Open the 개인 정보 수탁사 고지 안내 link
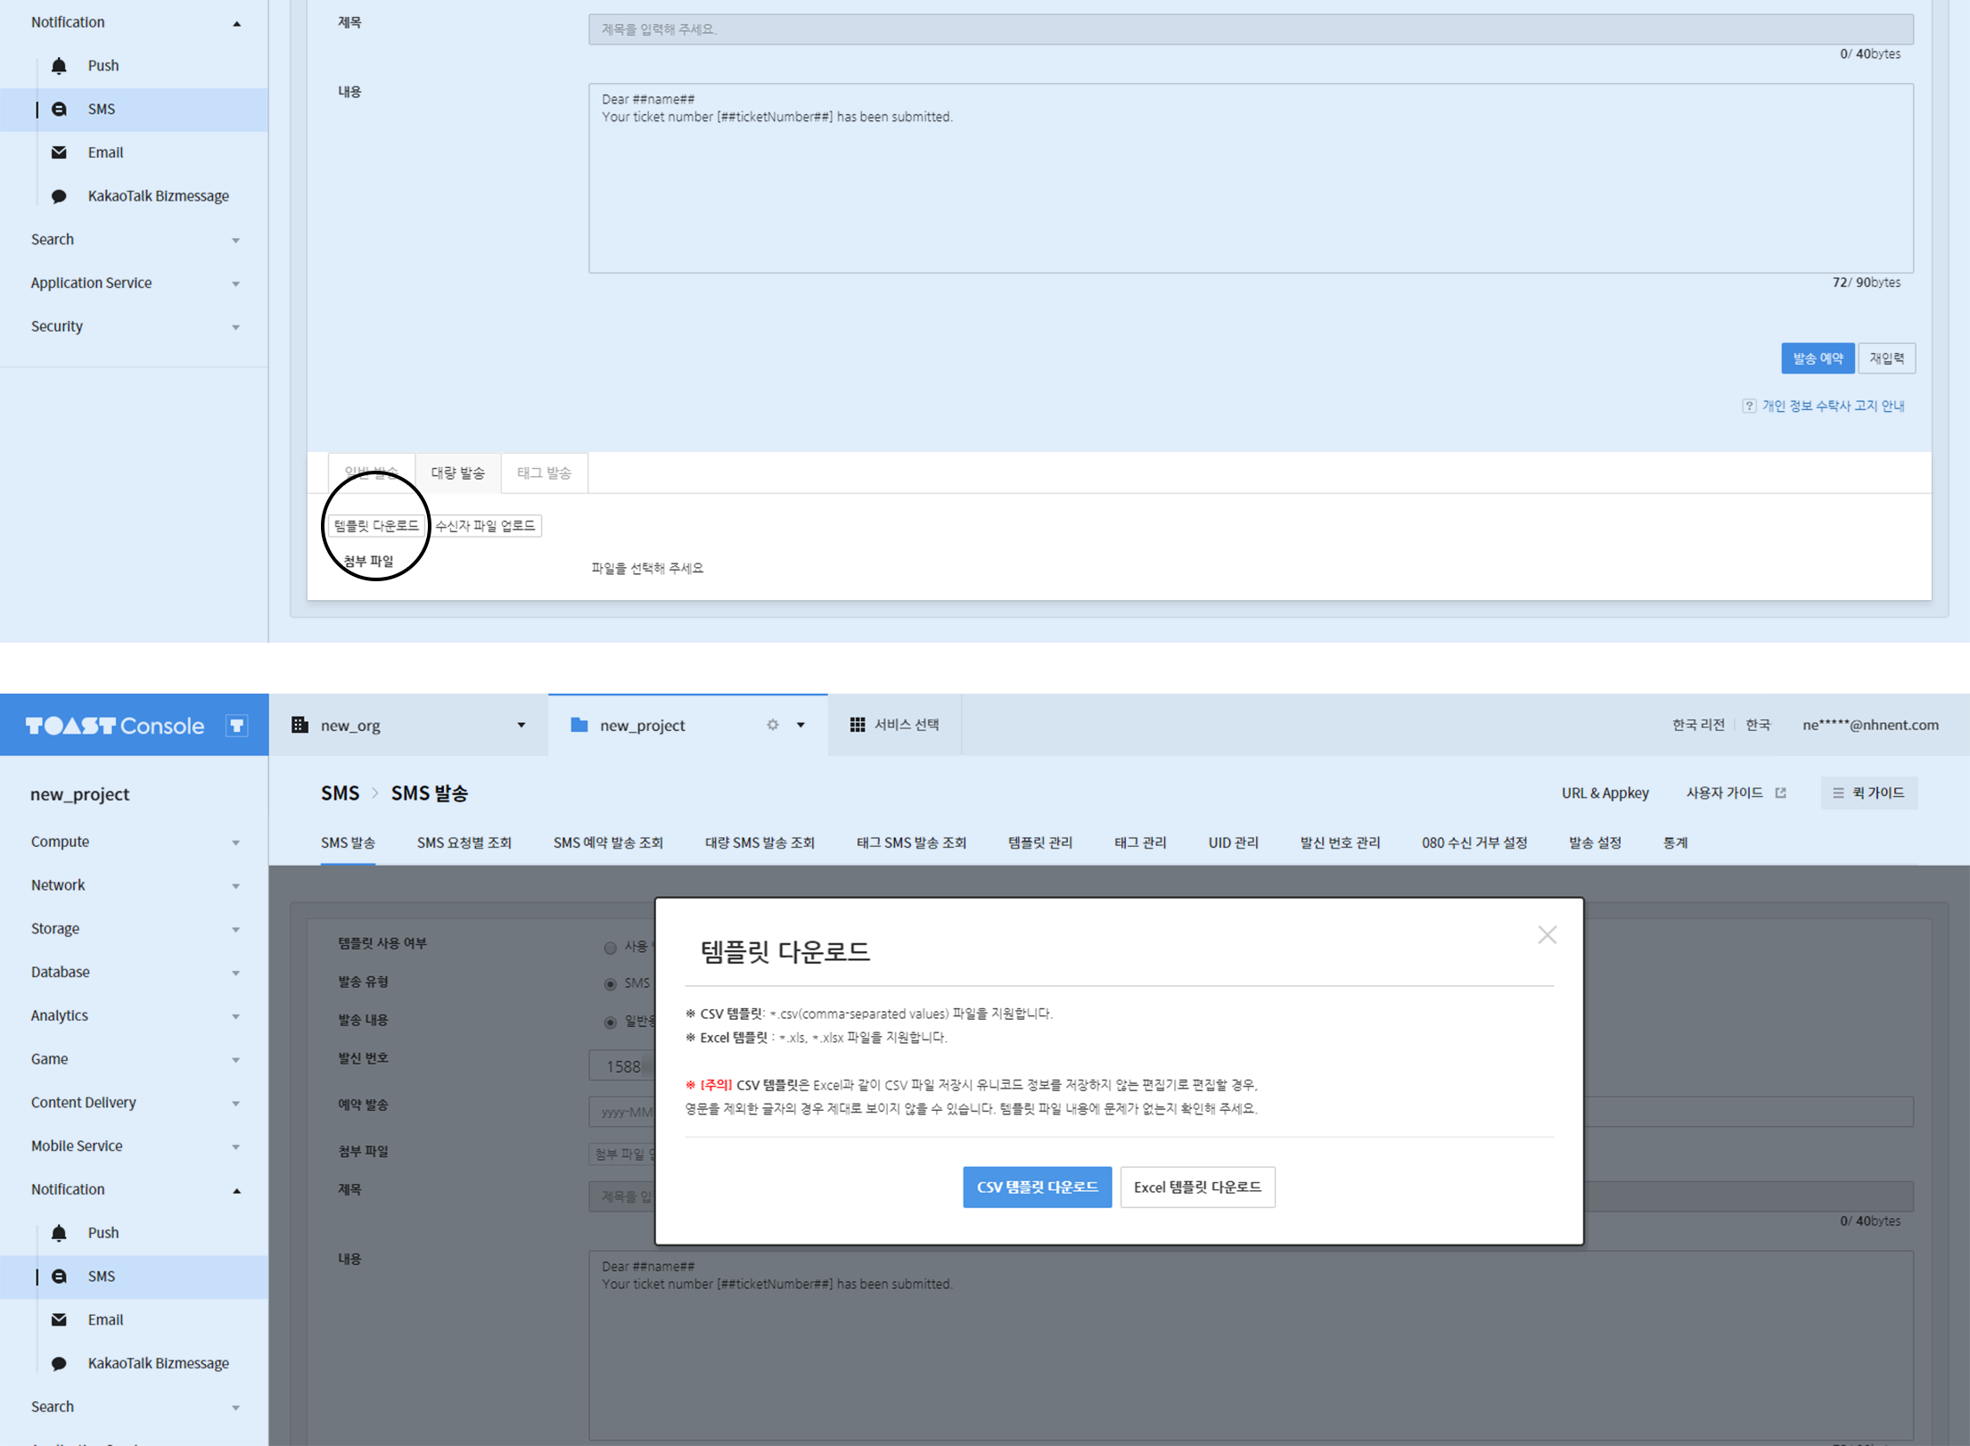Image resolution: width=1970 pixels, height=1446 pixels. click(x=1833, y=406)
